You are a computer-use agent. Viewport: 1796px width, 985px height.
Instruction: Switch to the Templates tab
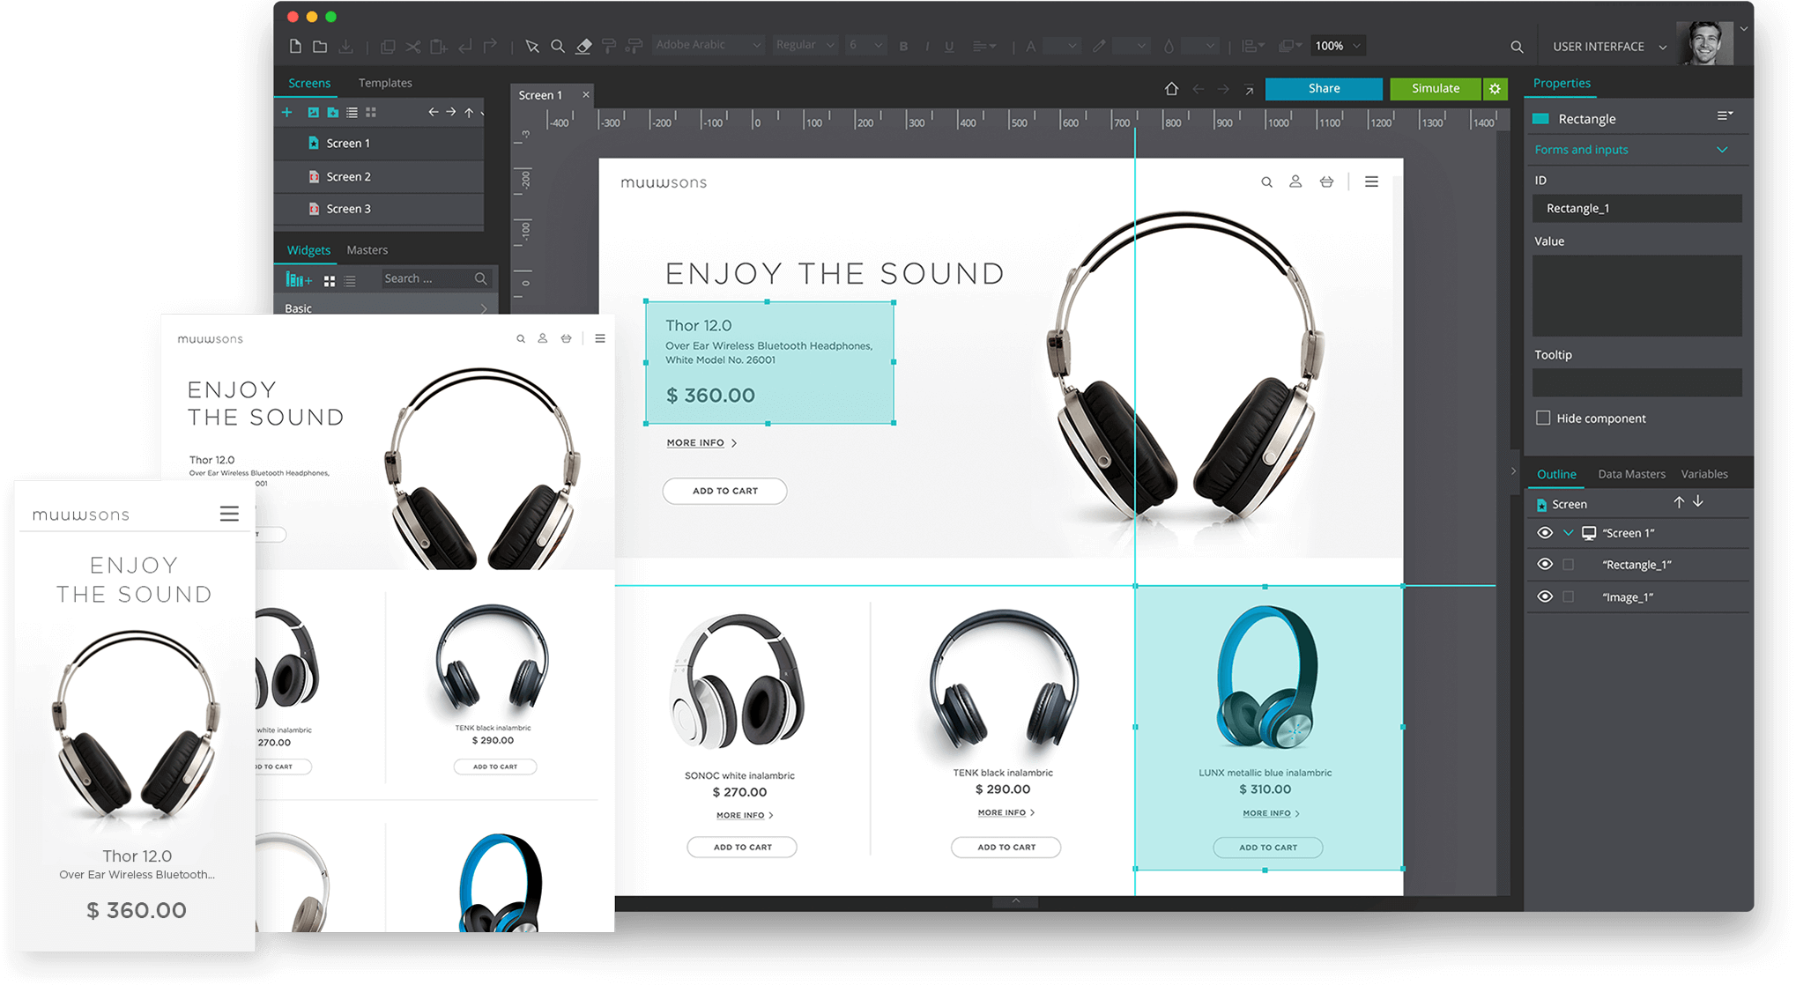385,82
